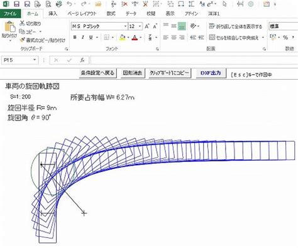This screenshot has height=248, width=298.
Task: Open the font size dropdown showing 12
Action: pos(140,26)
